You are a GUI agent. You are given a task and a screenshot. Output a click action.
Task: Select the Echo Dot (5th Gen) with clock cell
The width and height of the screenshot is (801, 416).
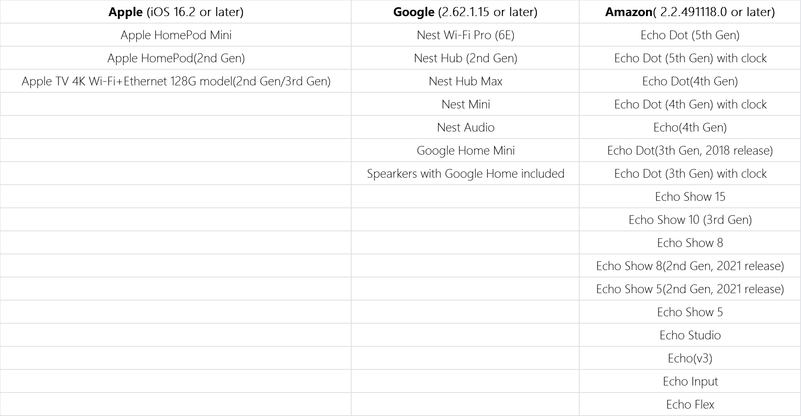coord(690,58)
